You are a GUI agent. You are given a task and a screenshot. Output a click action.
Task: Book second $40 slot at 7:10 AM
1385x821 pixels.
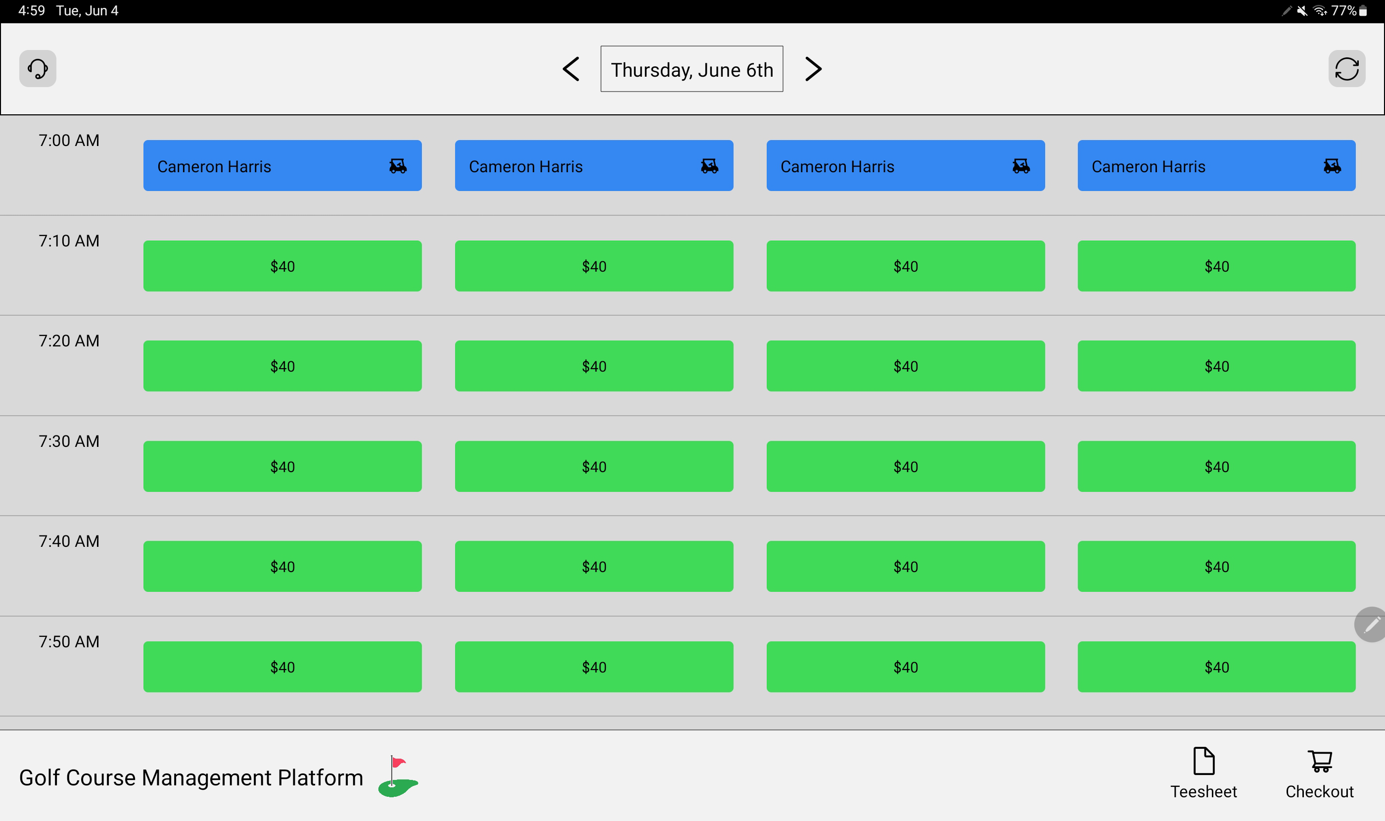(595, 266)
